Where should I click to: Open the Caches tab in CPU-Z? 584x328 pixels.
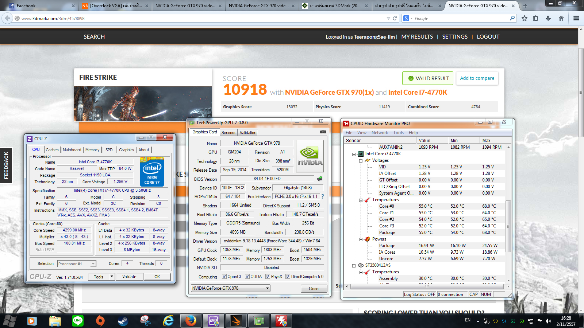click(52, 150)
